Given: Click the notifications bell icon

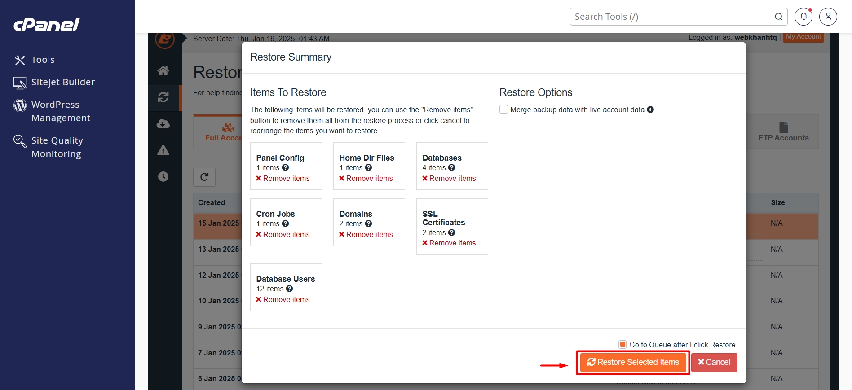Looking at the screenshot, I should 803,17.
